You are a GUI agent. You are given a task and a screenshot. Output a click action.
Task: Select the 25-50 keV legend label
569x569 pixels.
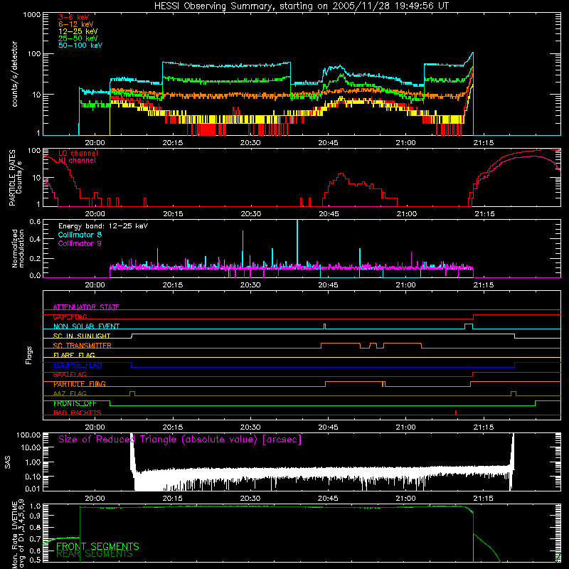point(78,38)
